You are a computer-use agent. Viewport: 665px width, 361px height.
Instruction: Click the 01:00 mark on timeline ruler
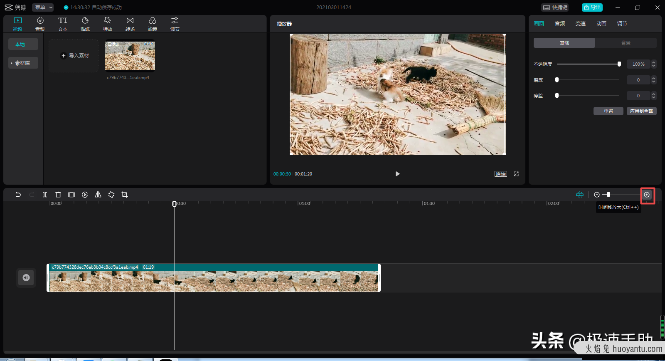point(304,203)
